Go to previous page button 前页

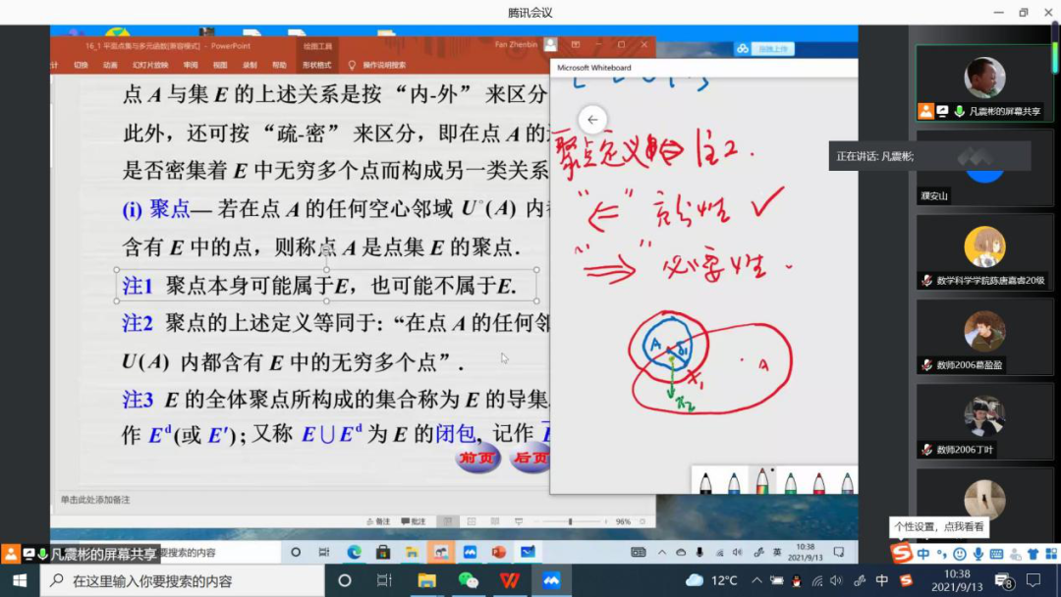[x=478, y=458]
